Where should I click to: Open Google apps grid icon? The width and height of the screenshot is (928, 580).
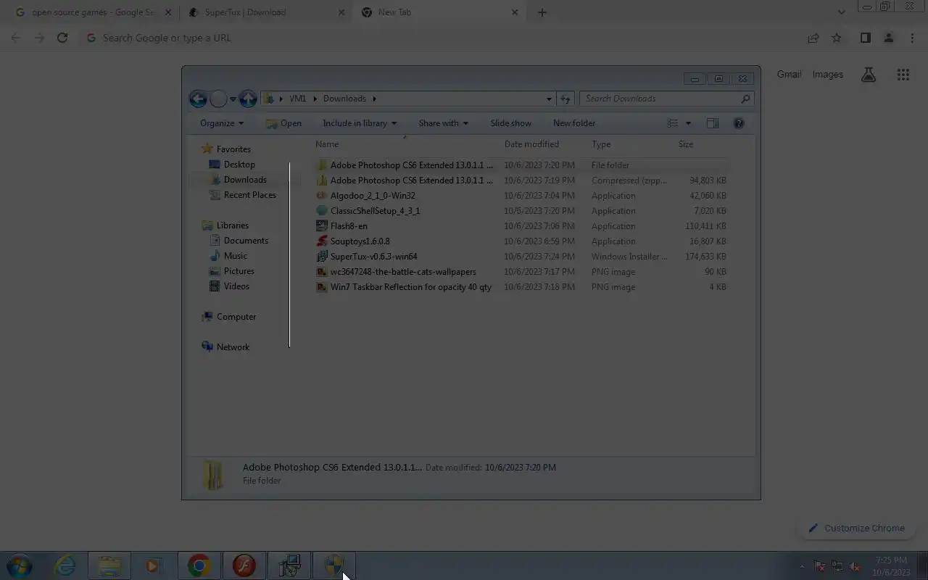(903, 75)
